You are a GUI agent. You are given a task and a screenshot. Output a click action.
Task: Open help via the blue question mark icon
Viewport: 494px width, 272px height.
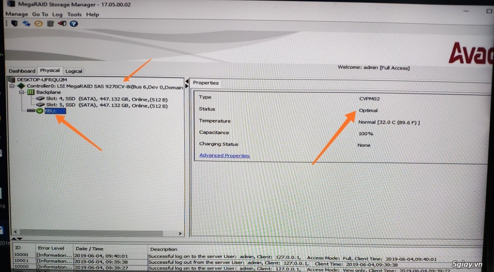[x=74, y=24]
